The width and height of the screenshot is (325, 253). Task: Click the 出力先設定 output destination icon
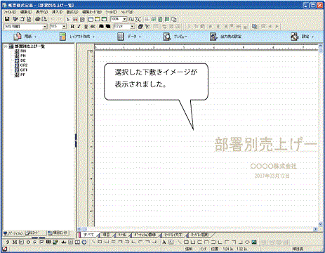click(x=213, y=37)
